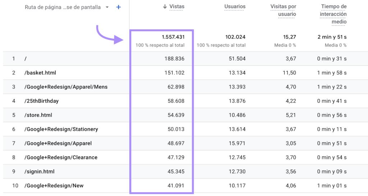The width and height of the screenshot is (368, 196).
Task: Select the /Google+Redesign/New page path
Action: (x=54, y=186)
